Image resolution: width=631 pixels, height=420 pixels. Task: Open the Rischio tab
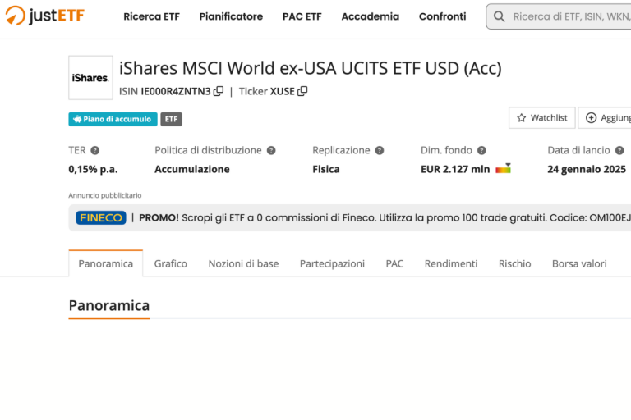pyautogui.click(x=514, y=263)
